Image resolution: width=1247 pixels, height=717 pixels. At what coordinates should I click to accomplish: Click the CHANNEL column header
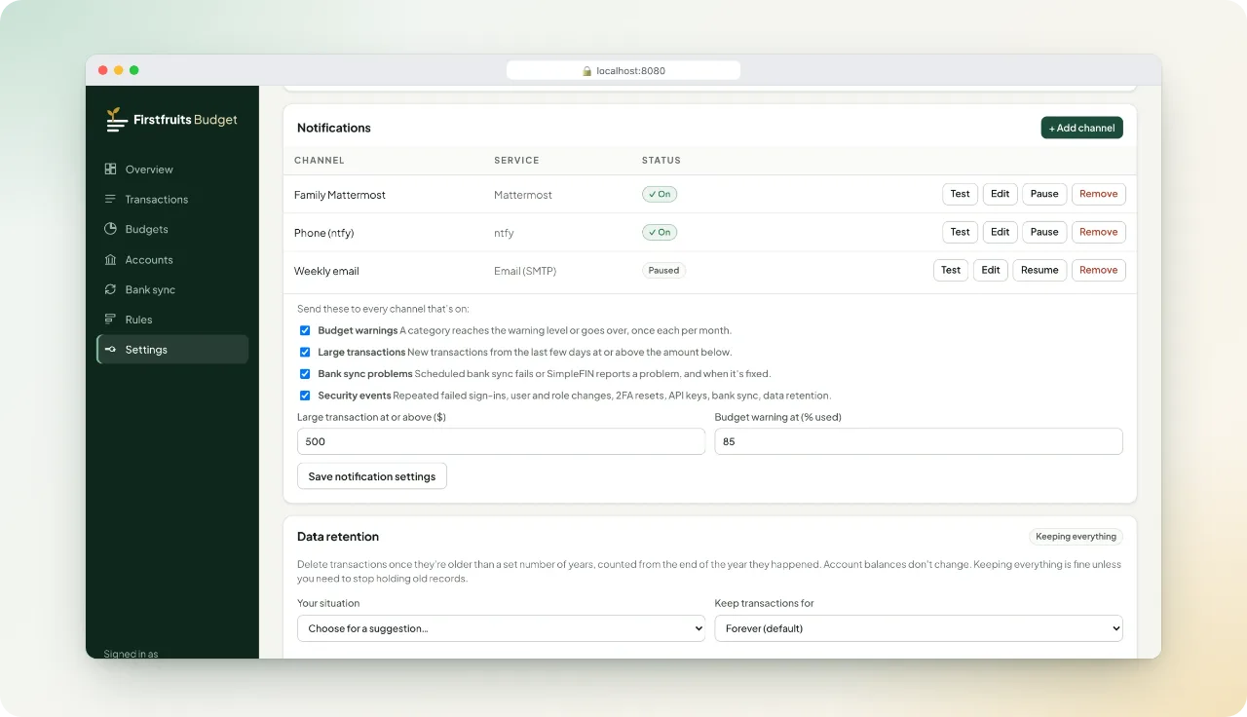(320, 161)
